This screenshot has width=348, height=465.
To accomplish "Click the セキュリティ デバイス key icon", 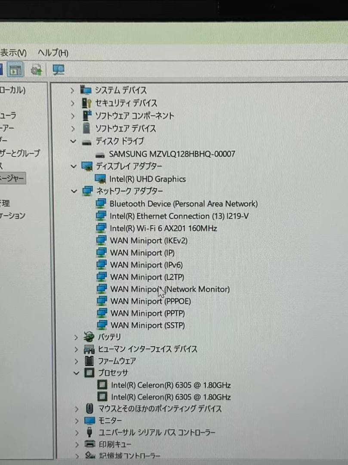I will pyautogui.click(x=86, y=103).
